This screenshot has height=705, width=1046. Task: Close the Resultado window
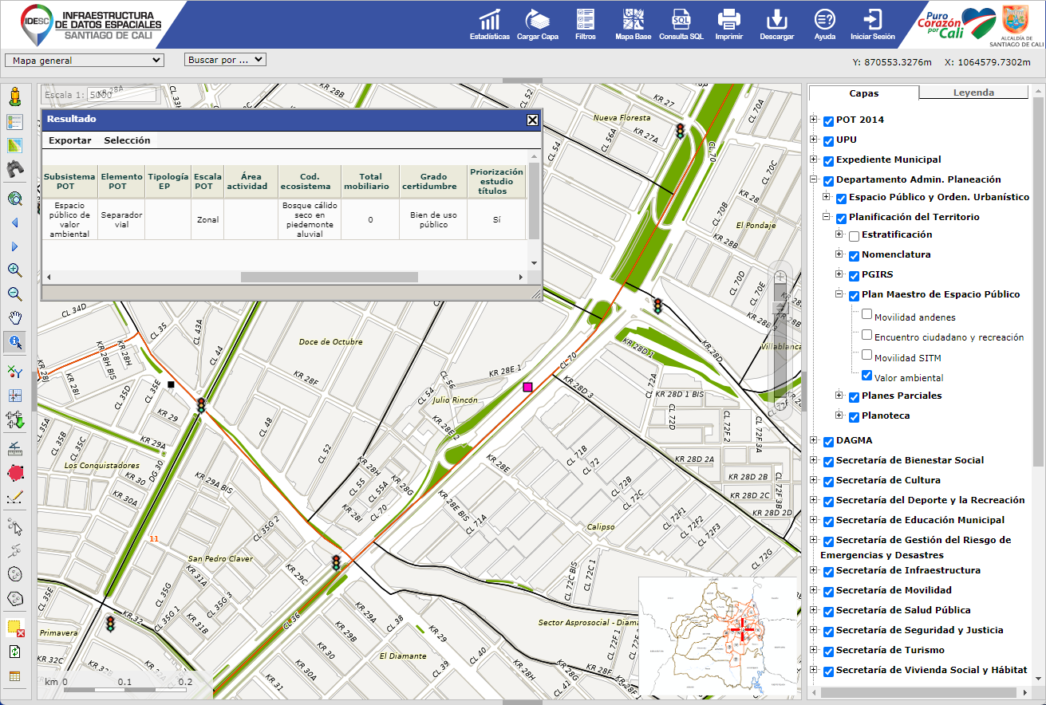[x=532, y=120]
